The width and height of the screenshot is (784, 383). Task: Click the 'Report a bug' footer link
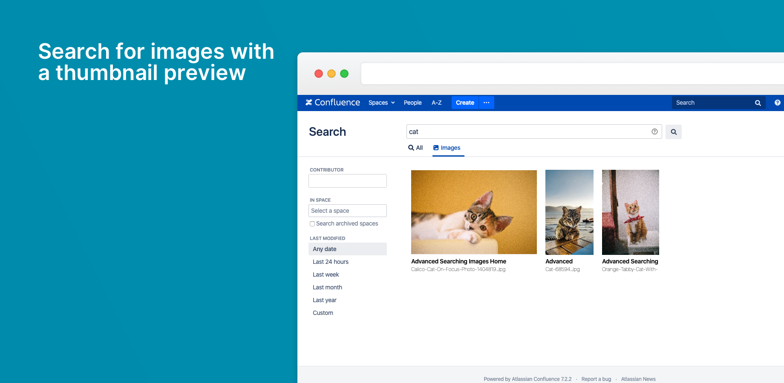pyautogui.click(x=596, y=379)
